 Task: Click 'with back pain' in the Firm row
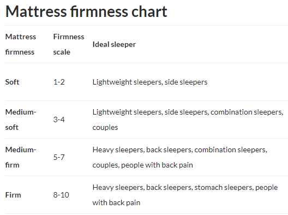(116, 202)
